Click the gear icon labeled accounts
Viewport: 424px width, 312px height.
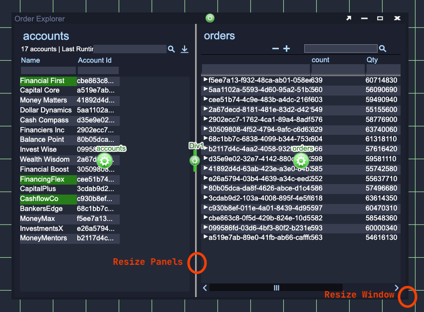click(104, 160)
